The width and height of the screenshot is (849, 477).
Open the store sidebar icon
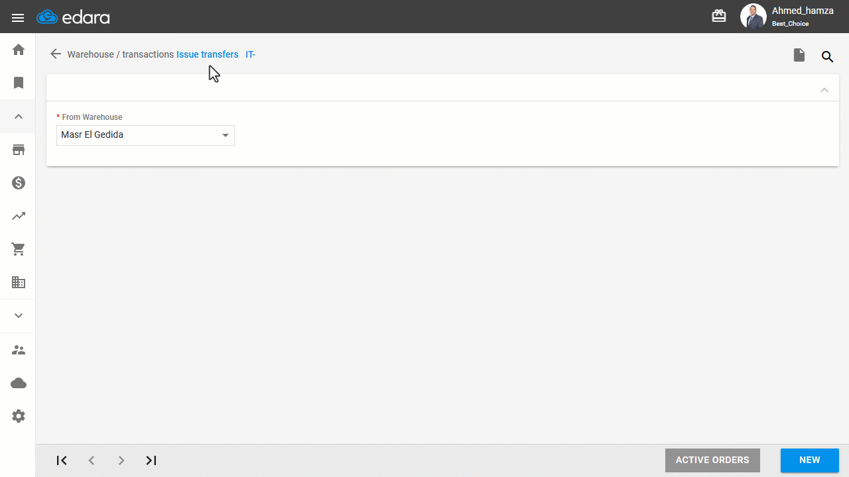tap(19, 150)
